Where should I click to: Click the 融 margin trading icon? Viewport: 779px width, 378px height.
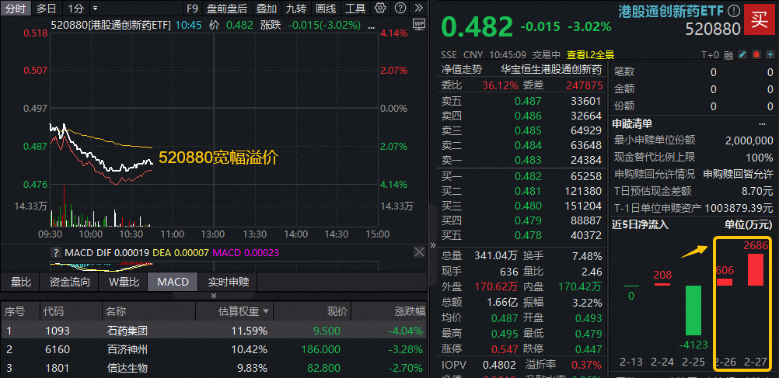pyautogui.click(x=728, y=55)
